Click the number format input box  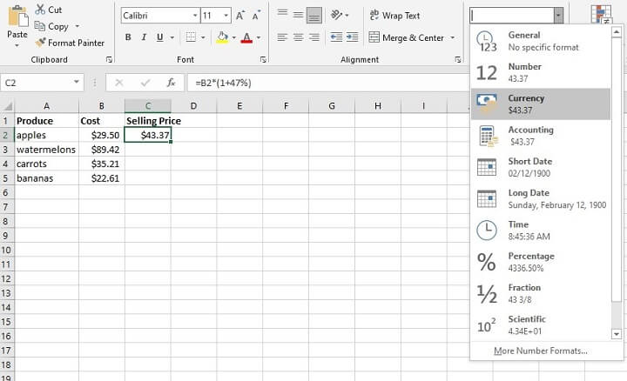[x=511, y=16]
